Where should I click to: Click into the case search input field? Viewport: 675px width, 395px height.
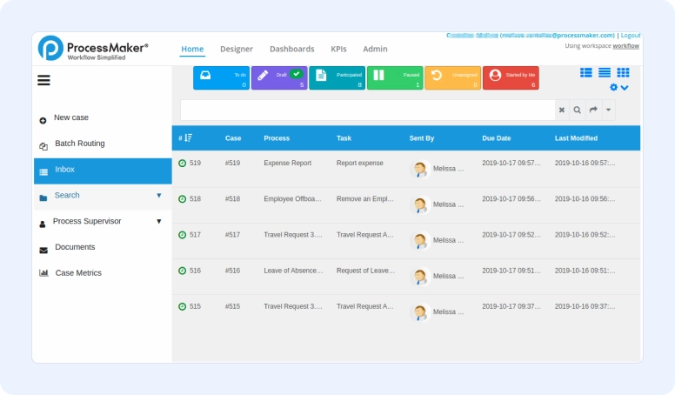click(368, 110)
